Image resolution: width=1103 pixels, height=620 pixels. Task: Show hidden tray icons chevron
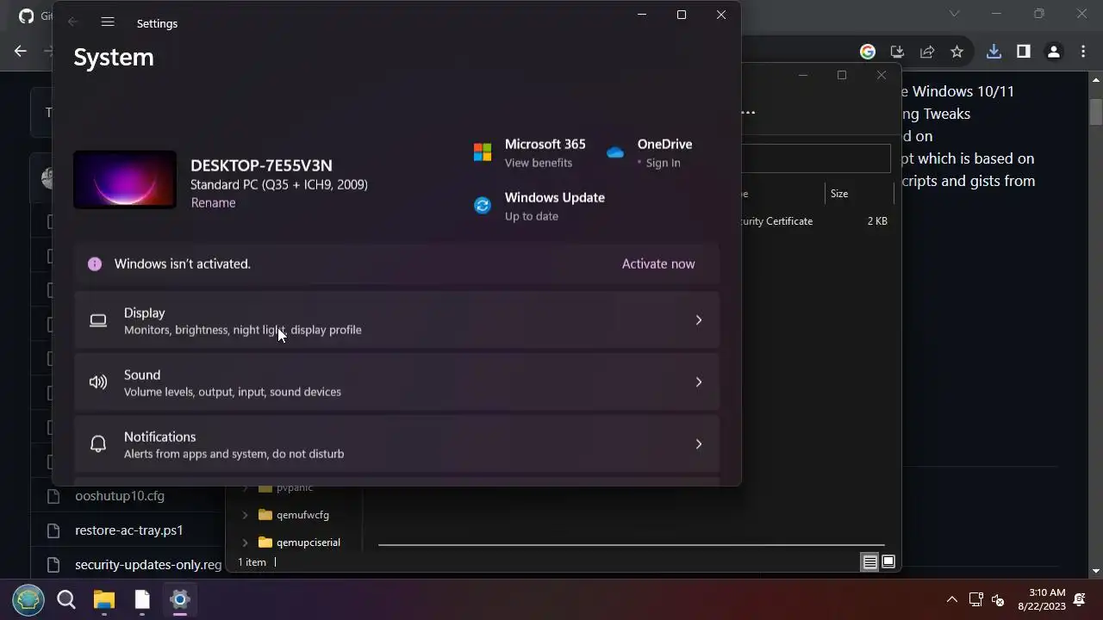(952, 599)
